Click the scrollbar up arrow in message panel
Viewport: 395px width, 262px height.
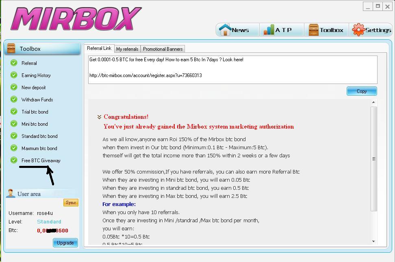click(373, 102)
